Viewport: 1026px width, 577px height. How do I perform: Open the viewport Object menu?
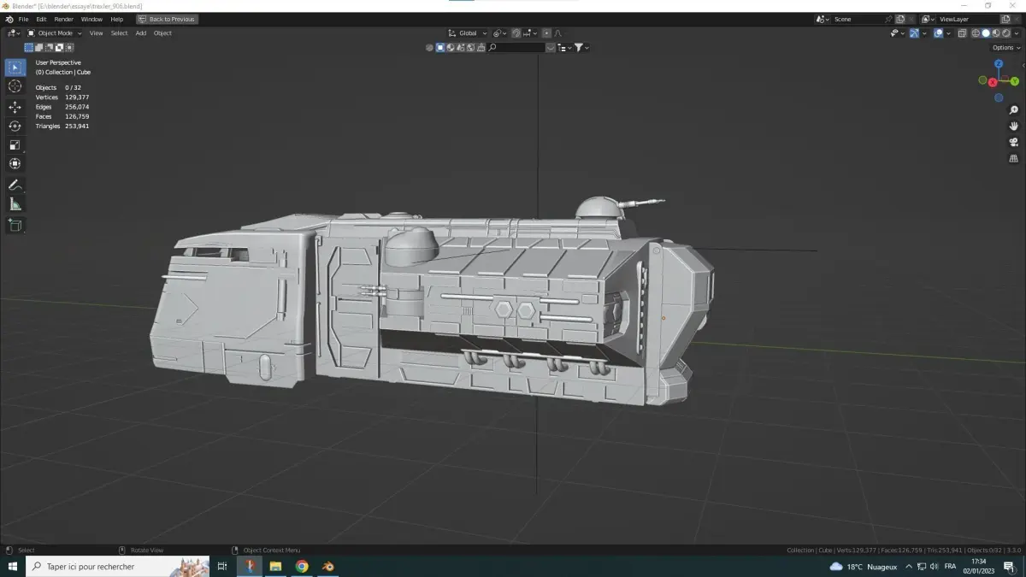(162, 33)
